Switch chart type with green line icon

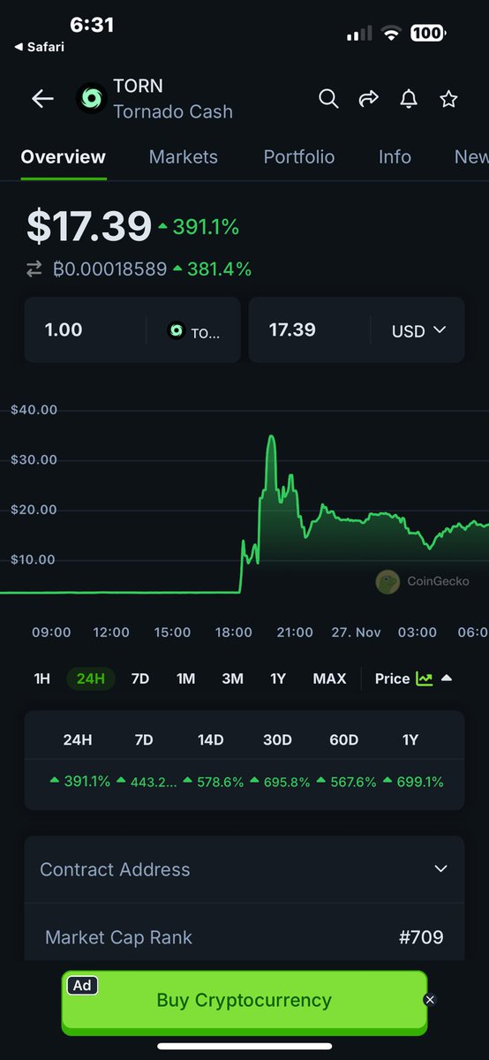point(425,678)
